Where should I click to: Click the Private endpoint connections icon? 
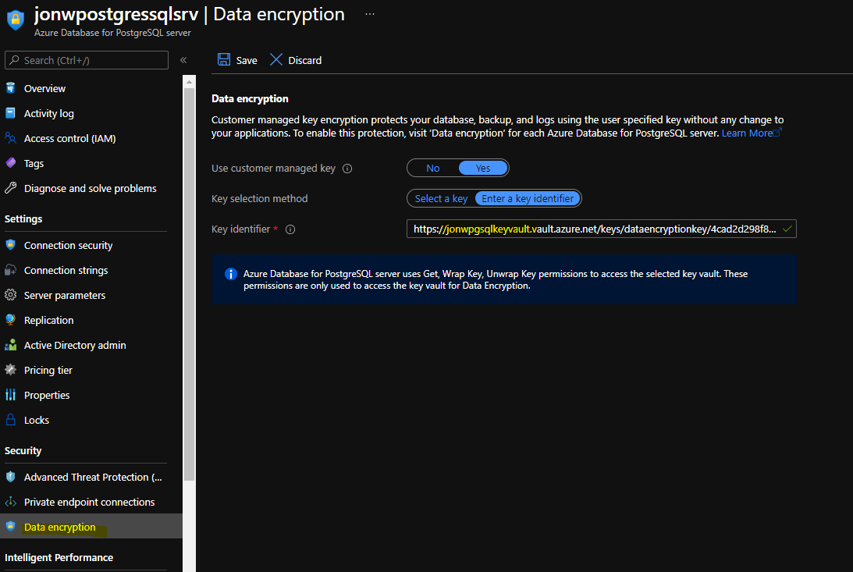(10, 501)
